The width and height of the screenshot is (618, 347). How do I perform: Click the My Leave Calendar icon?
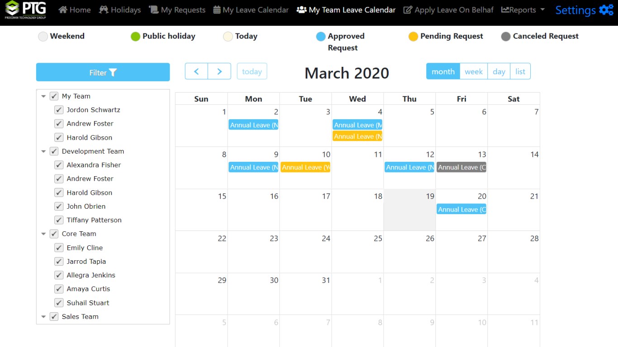pyautogui.click(x=217, y=10)
